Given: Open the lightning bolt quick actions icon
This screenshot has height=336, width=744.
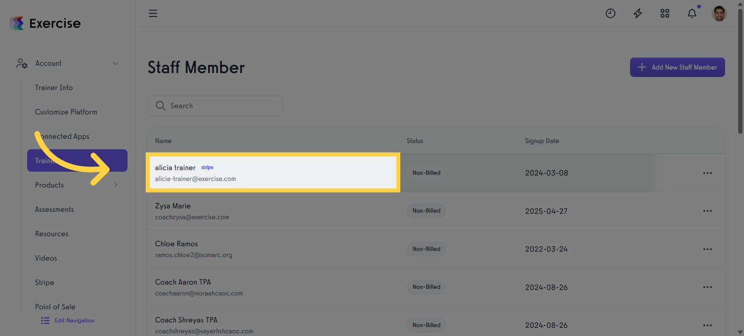Looking at the screenshot, I should coord(638,14).
